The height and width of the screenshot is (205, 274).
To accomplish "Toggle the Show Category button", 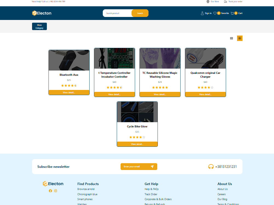I will point(39,27).
